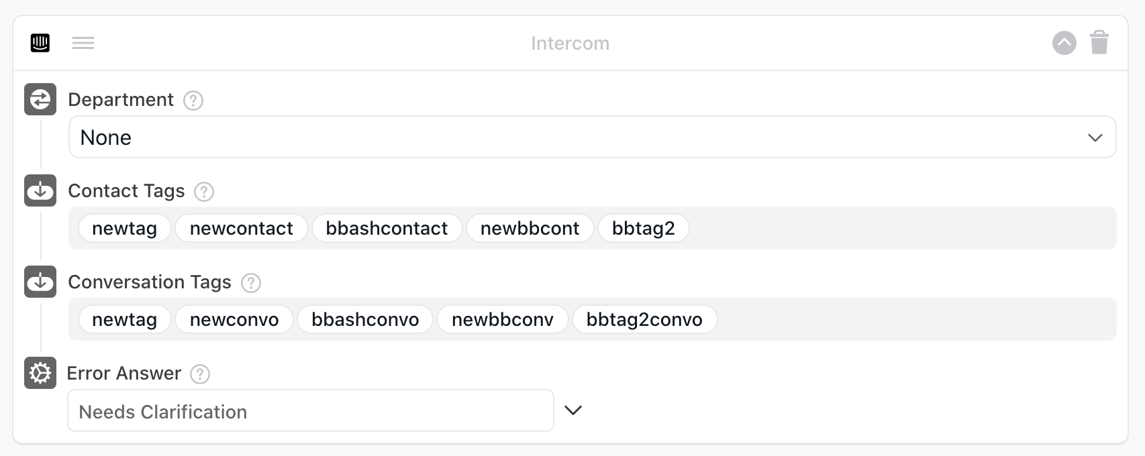Click the drag handle icon

[x=83, y=42]
